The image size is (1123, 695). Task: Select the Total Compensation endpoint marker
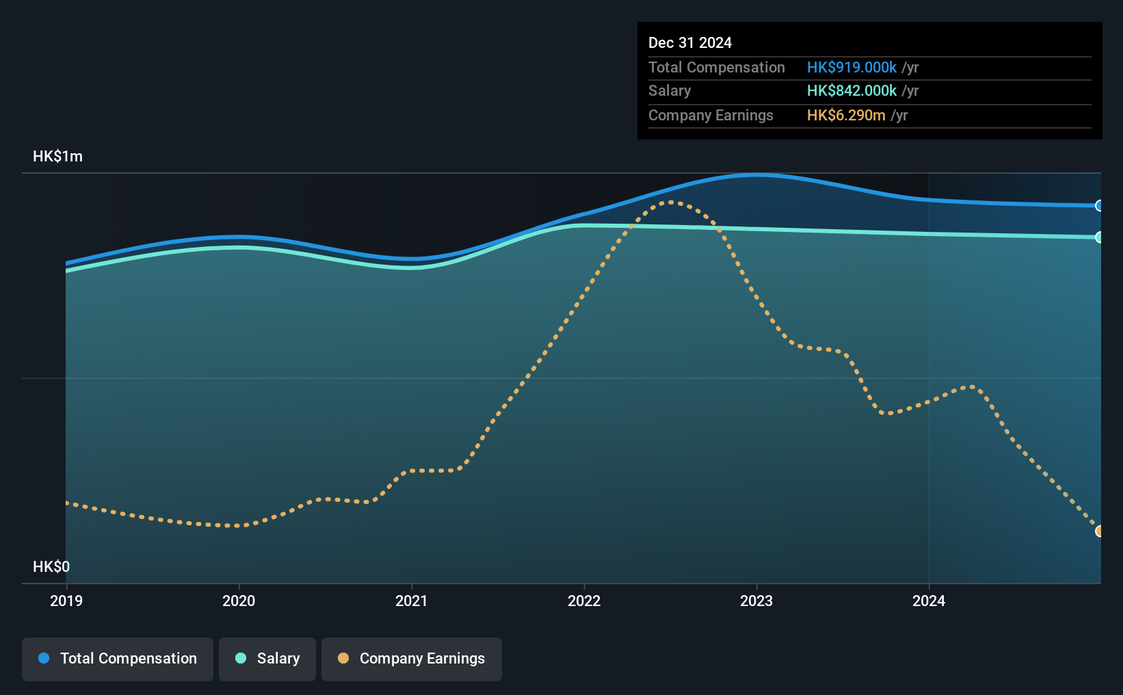coord(1099,205)
